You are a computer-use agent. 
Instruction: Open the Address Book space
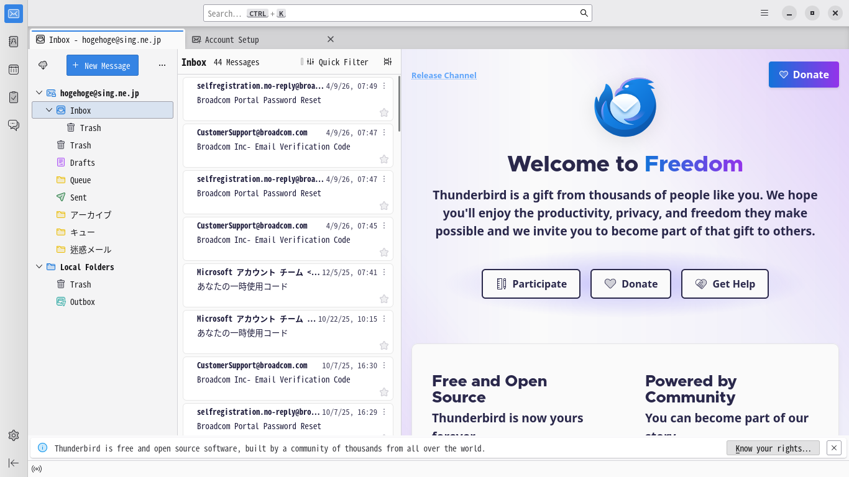coord(14,42)
